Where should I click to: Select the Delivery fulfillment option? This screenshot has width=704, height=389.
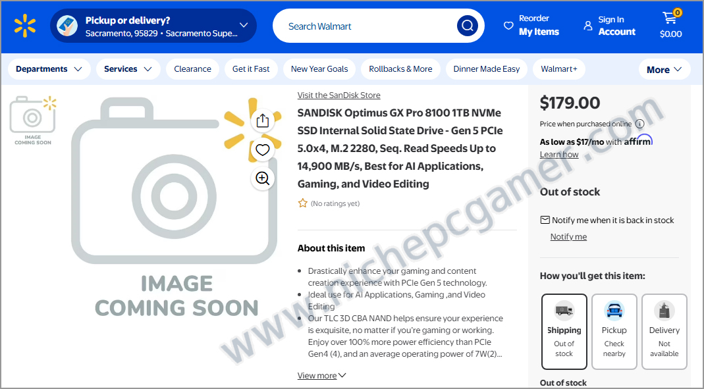664,331
